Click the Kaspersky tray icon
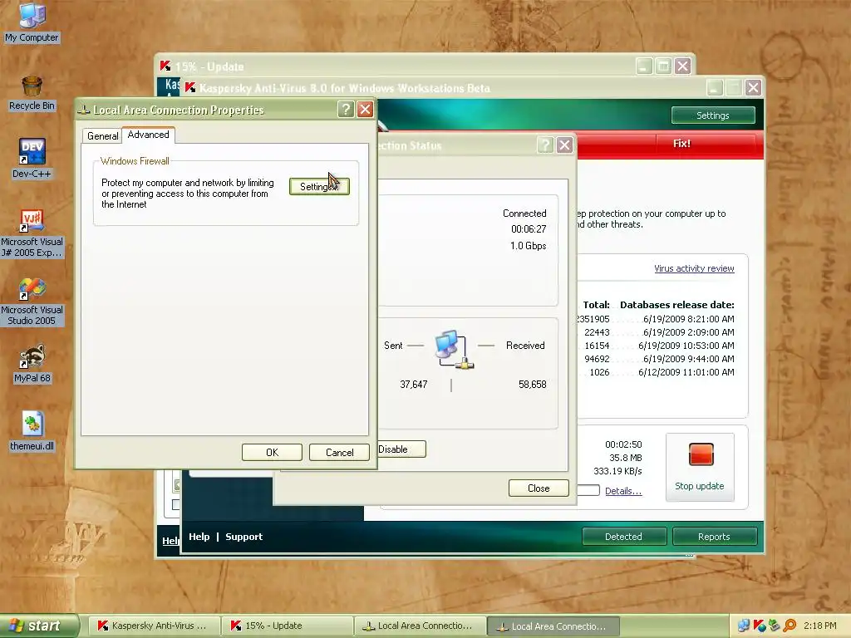This screenshot has height=638, width=851. [760, 626]
